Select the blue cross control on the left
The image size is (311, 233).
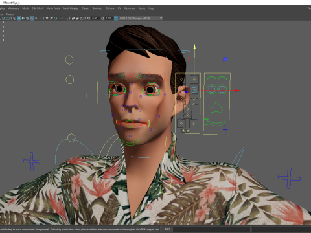(x=32, y=161)
